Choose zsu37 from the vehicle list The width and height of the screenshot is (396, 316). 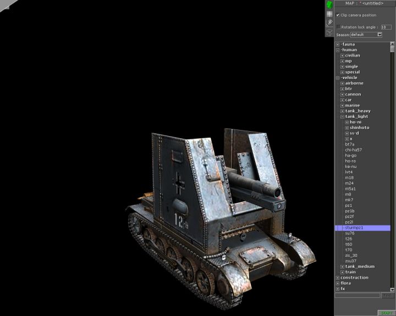(x=350, y=261)
